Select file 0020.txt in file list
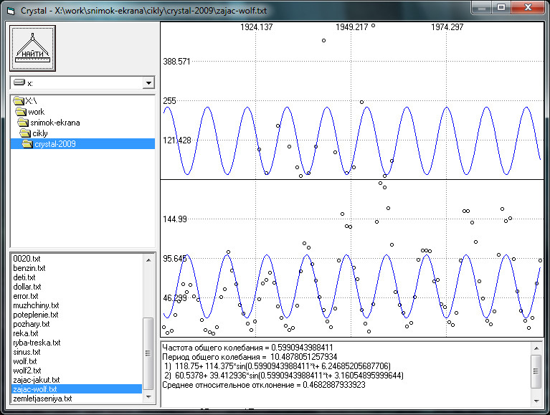550x415 pixels. [25, 258]
